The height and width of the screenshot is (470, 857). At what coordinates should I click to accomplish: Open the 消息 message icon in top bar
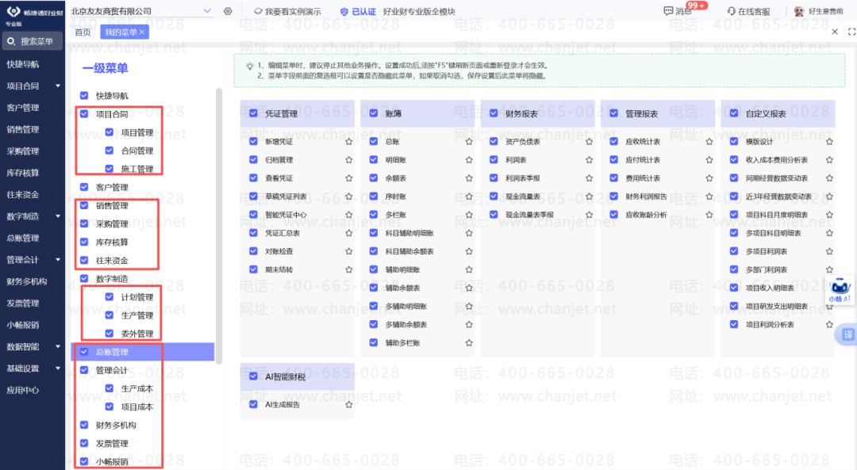[x=667, y=10]
